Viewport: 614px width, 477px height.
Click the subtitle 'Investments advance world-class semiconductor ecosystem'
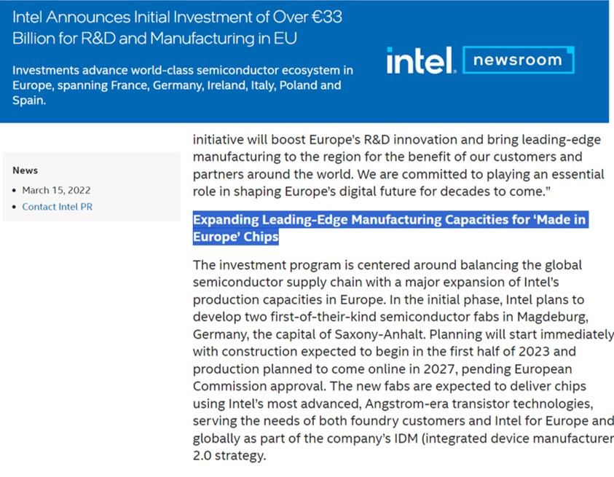tap(183, 85)
